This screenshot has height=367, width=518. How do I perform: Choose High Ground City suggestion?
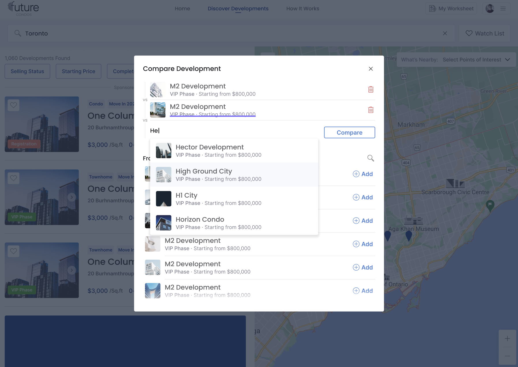point(234,175)
